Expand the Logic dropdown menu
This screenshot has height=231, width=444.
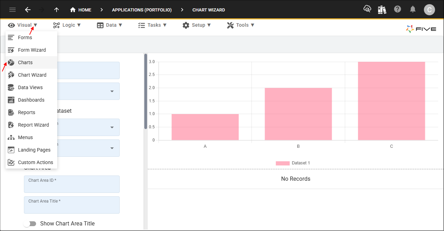67,25
